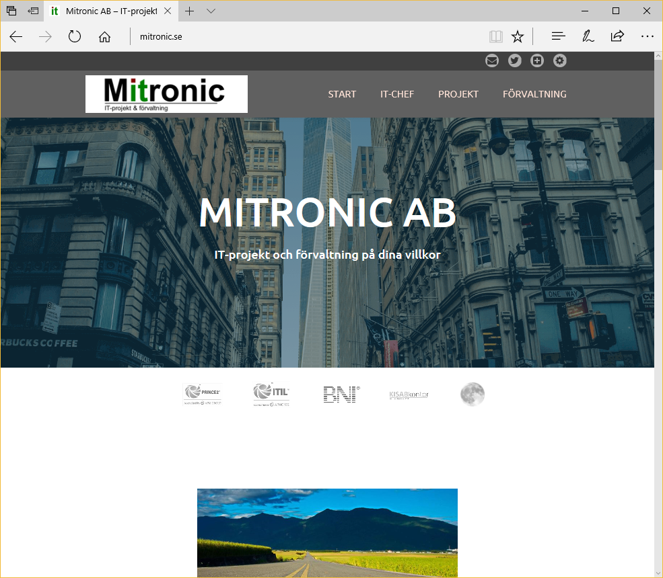
Task: Click the ITIL logo
Action: (271, 395)
